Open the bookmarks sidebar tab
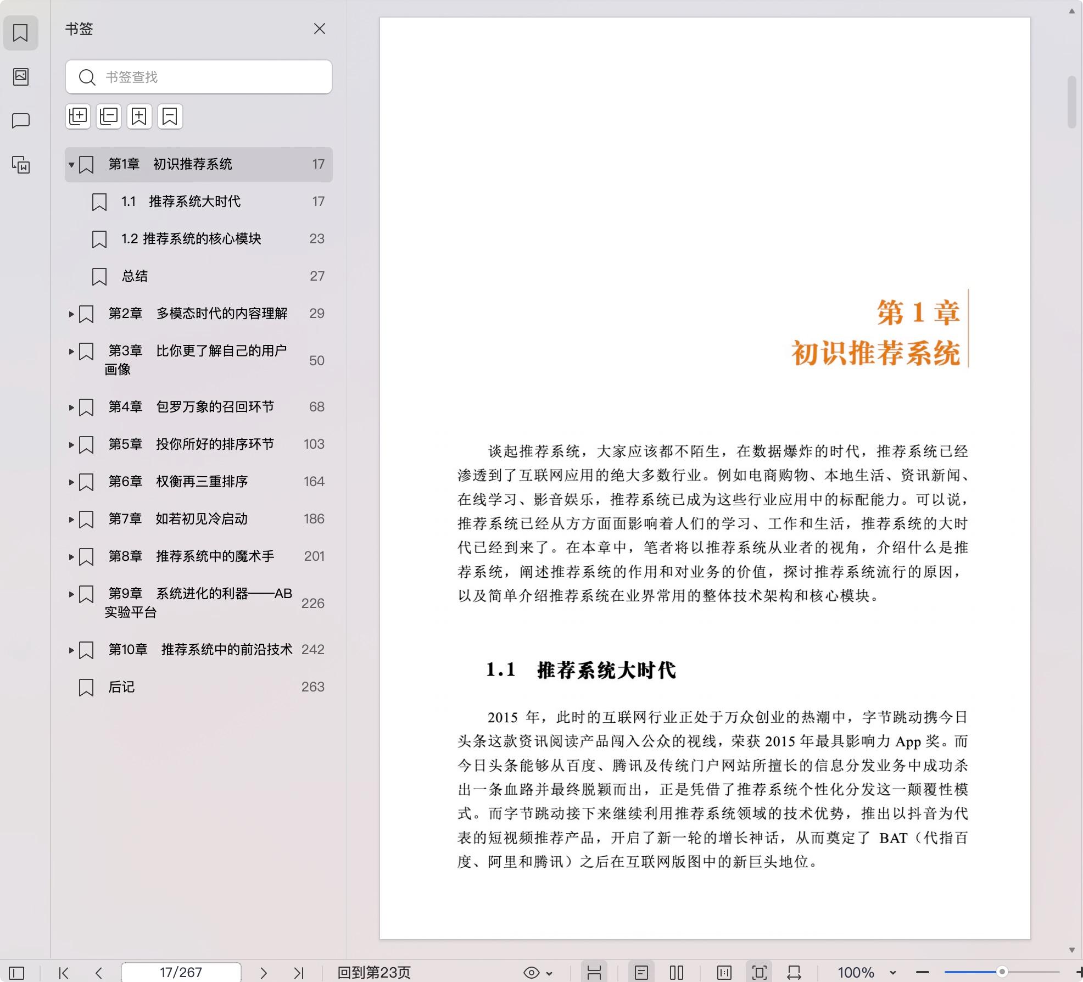The height and width of the screenshot is (982, 1083). [x=21, y=33]
